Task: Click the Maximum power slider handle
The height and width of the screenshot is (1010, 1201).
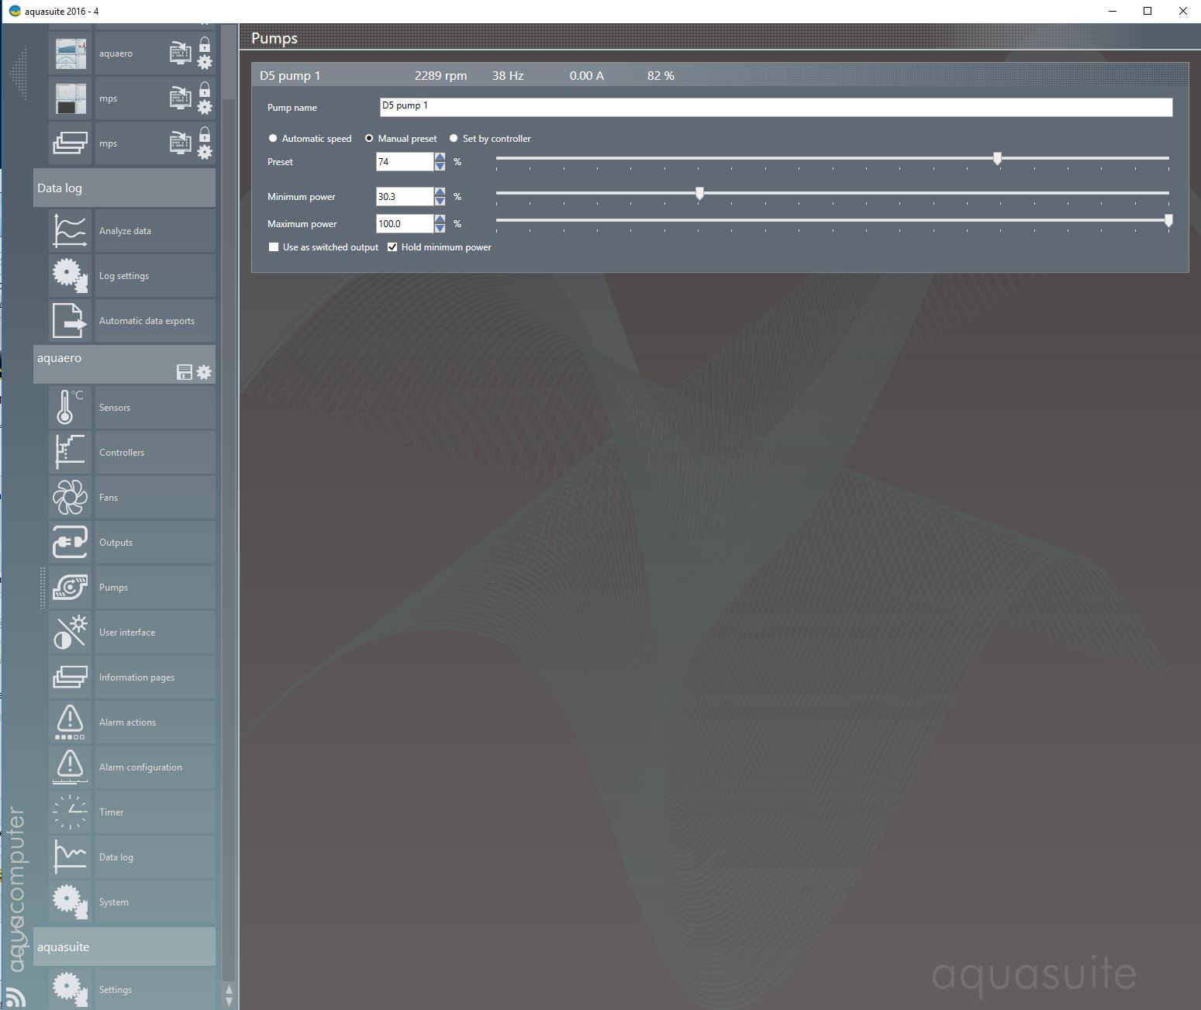Action: pyautogui.click(x=1168, y=221)
